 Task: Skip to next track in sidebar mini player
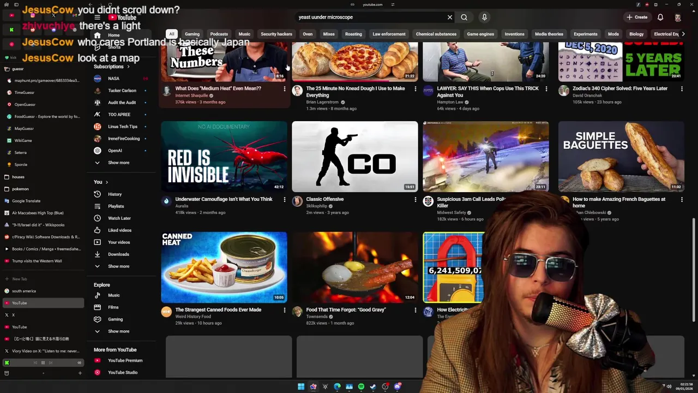[x=50, y=362]
